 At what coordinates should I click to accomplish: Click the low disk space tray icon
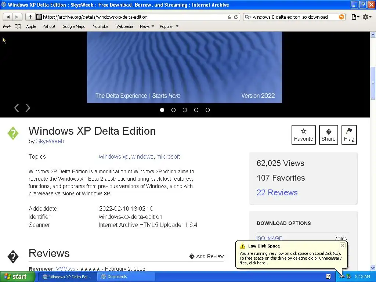[342, 277]
